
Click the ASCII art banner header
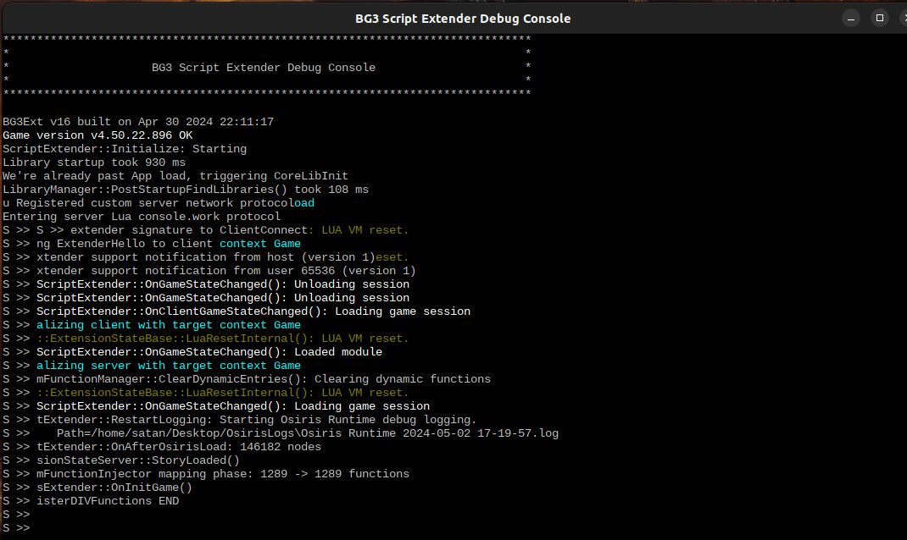click(x=267, y=67)
